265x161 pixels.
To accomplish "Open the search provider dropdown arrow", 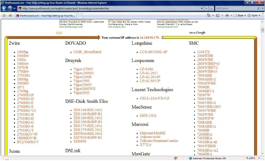I will pos(262,8).
